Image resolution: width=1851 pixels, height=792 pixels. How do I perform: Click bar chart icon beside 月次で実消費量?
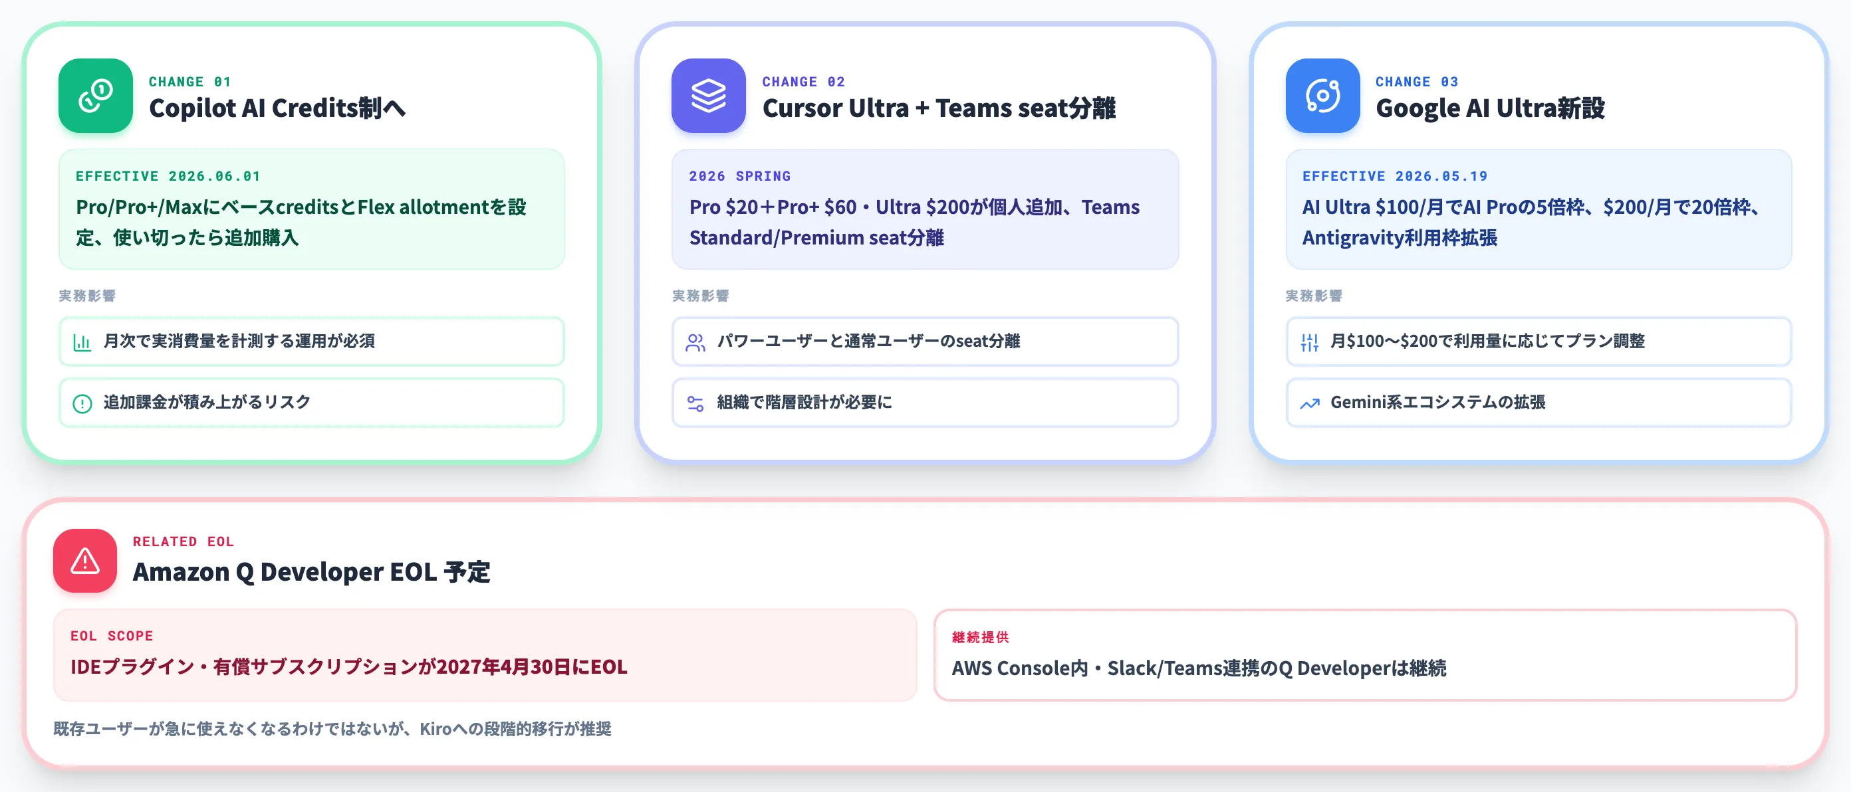tap(82, 342)
